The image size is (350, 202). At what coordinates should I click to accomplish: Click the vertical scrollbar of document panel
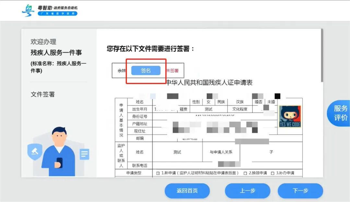coord(322,55)
